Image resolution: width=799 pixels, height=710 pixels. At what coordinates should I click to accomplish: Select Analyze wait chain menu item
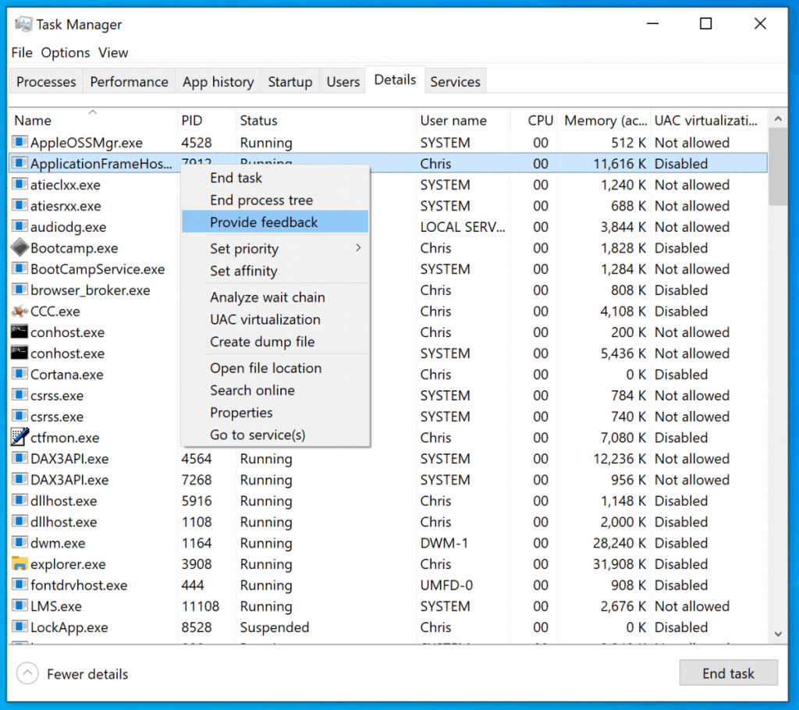(275, 296)
